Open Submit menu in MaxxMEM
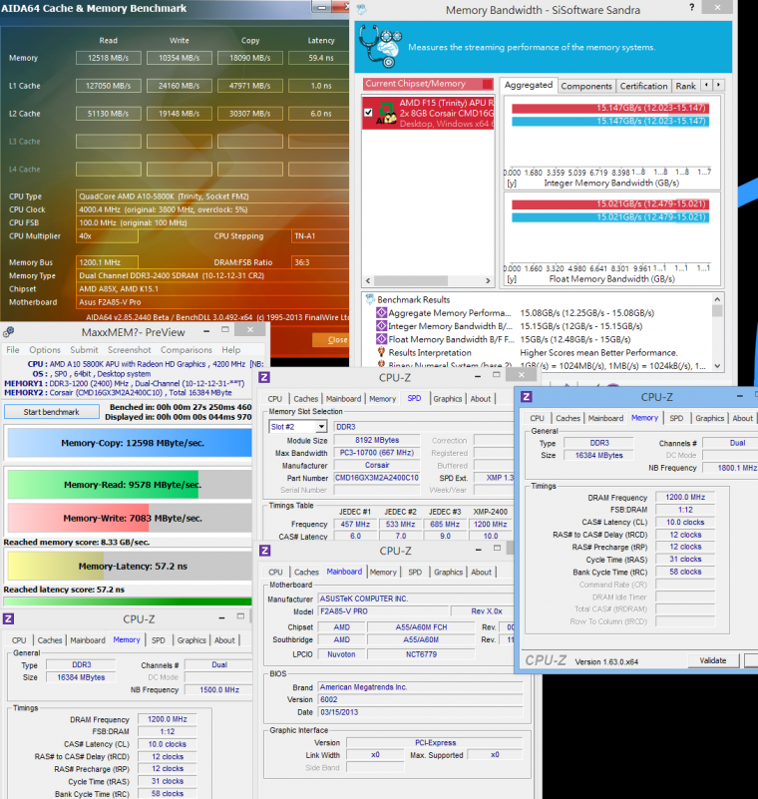This screenshot has height=799, width=758. (x=84, y=349)
